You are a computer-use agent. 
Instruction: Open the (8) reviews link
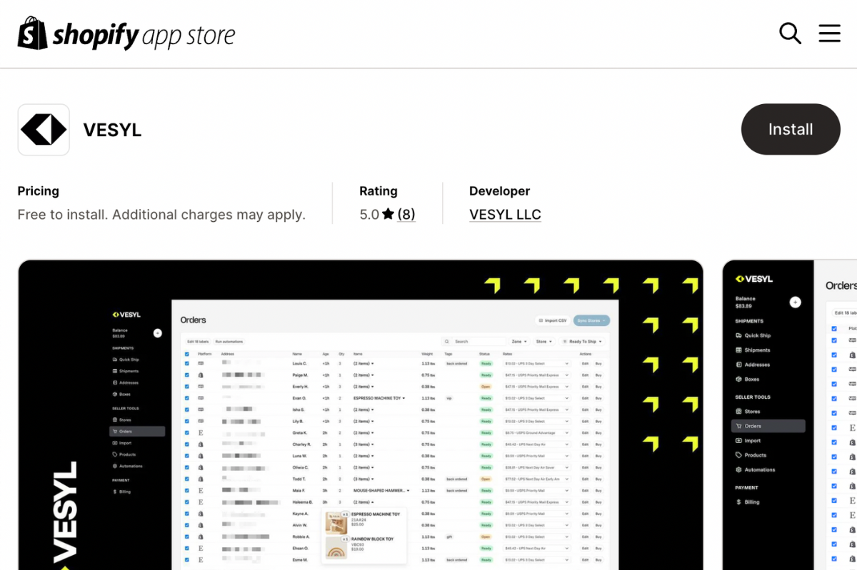(406, 214)
